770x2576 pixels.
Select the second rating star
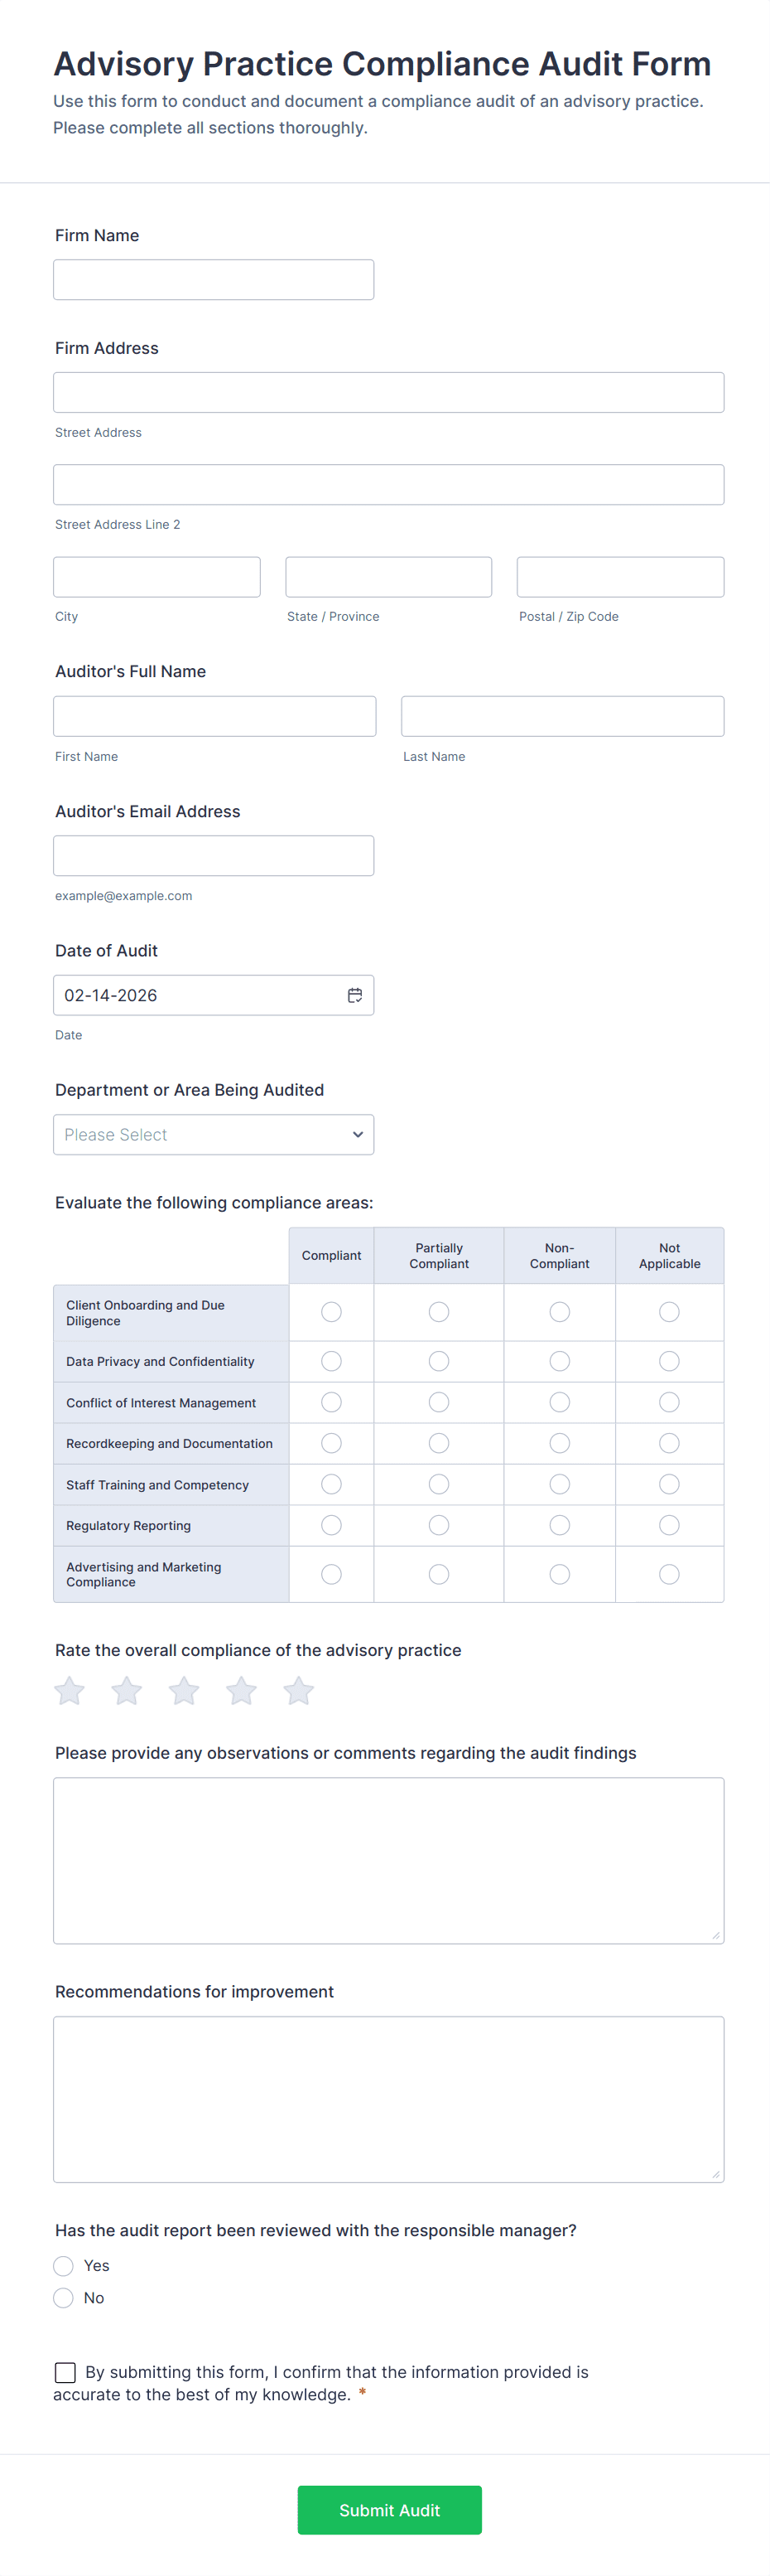[x=127, y=1691]
